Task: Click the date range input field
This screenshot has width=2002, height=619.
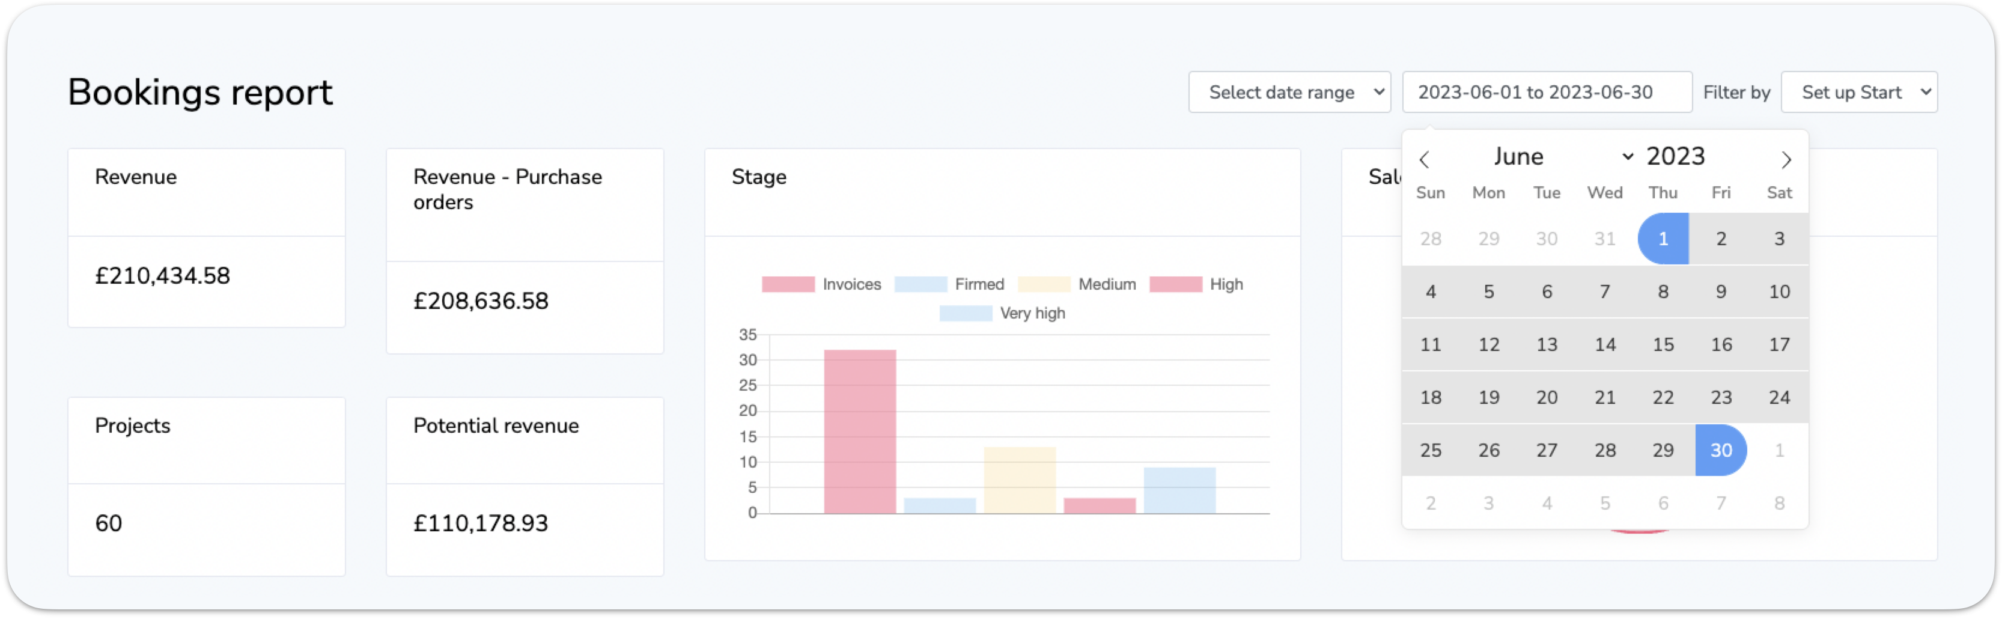Action: point(1546,93)
